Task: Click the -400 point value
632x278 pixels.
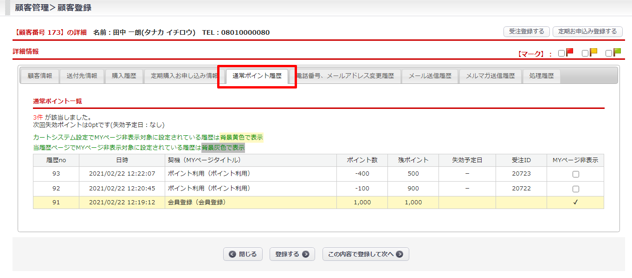Action: [x=362, y=174]
